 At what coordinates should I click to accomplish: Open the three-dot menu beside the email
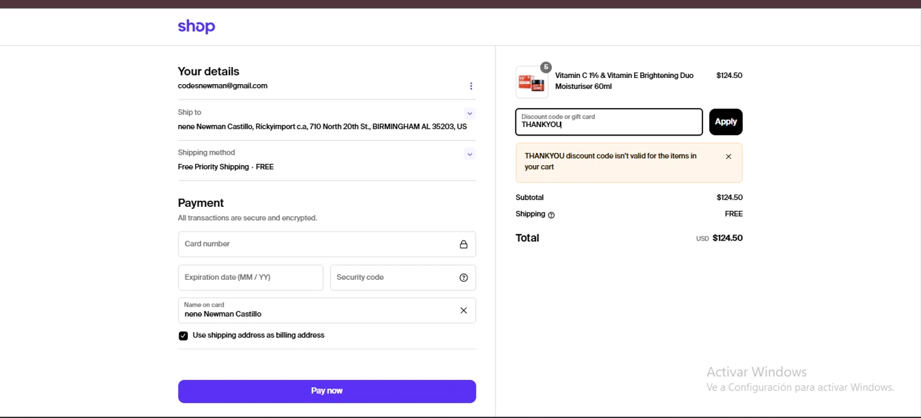click(471, 86)
